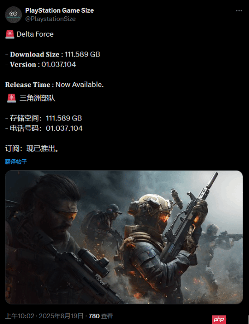
Task: Open the PlayStation Game Size display name
Action: [59, 10]
